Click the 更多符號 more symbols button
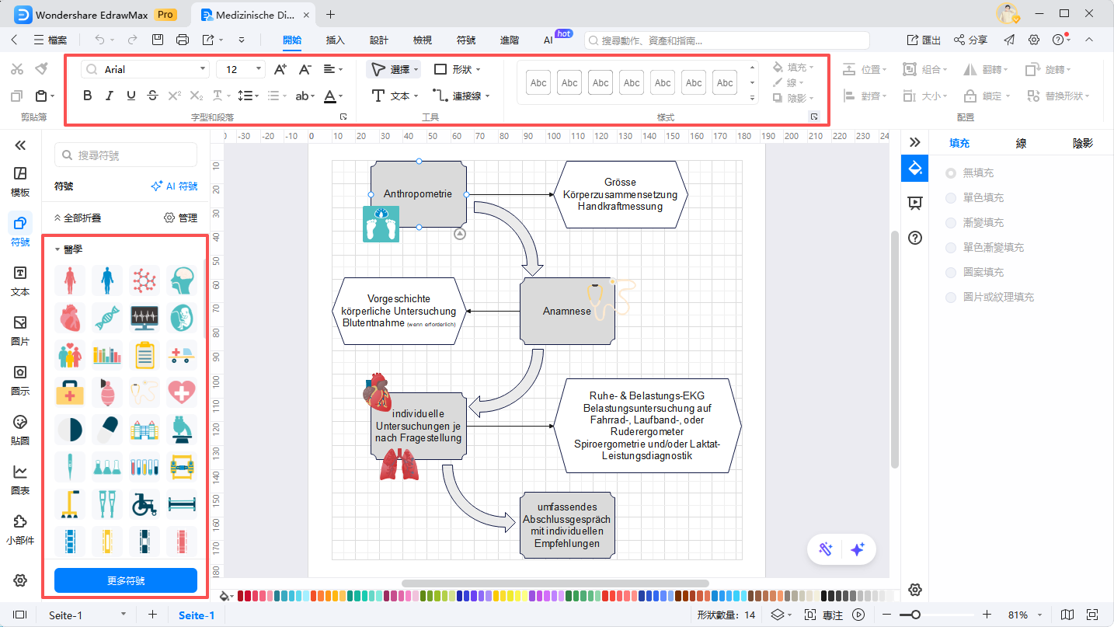The width and height of the screenshot is (1114, 627). coord(126,580)
